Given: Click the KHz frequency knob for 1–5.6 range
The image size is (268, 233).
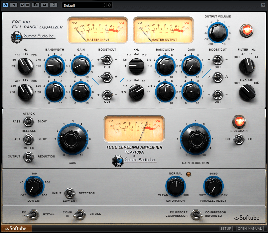Looking at the screenshot, I should coord(136,66).
